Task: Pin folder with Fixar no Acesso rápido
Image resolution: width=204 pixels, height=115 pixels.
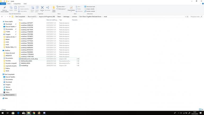Action: [5, 9]
